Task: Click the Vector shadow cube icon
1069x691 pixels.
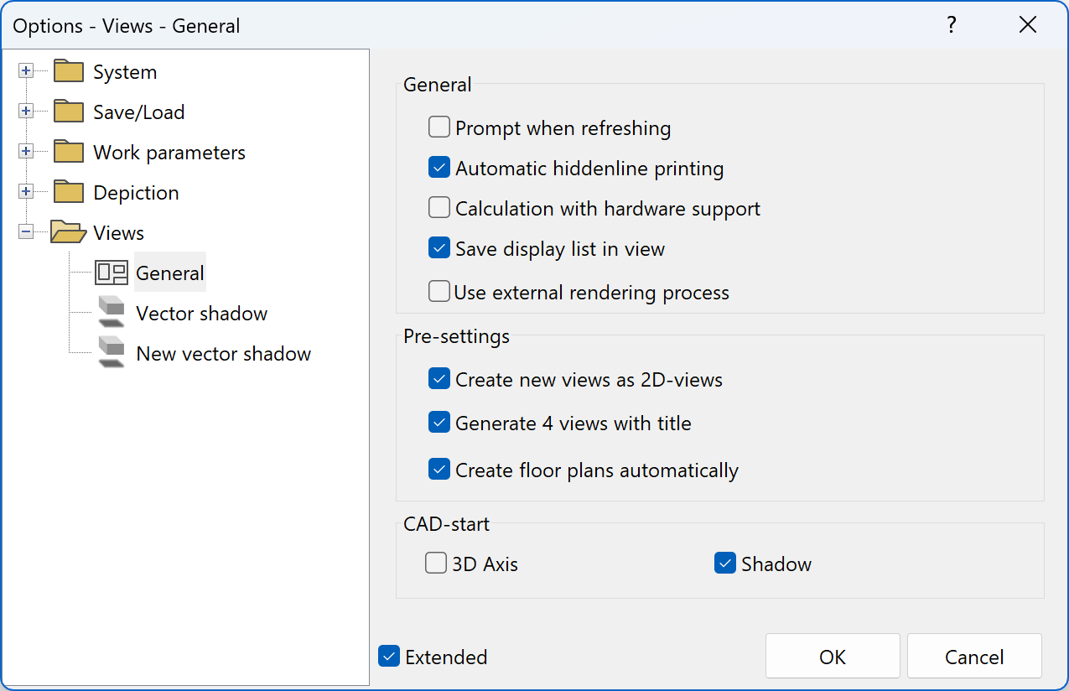Action: tap(112, 313)
